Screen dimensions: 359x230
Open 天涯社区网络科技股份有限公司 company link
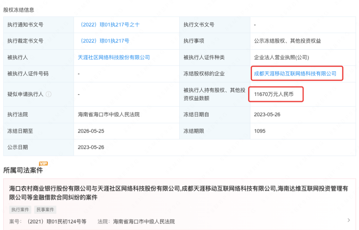click(114, 58)
